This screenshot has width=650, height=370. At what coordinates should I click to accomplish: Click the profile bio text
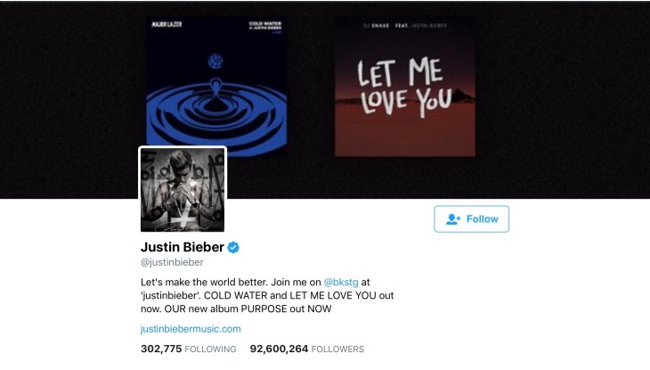[267, 296]
